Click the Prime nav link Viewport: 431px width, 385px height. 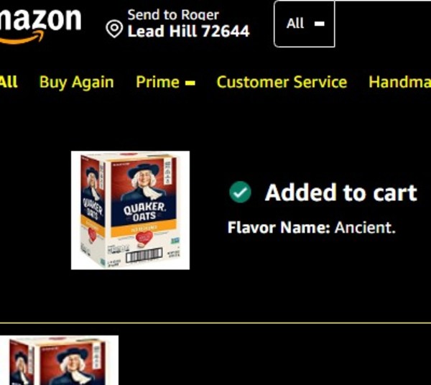pyautogui.click(x=157, y=82)
